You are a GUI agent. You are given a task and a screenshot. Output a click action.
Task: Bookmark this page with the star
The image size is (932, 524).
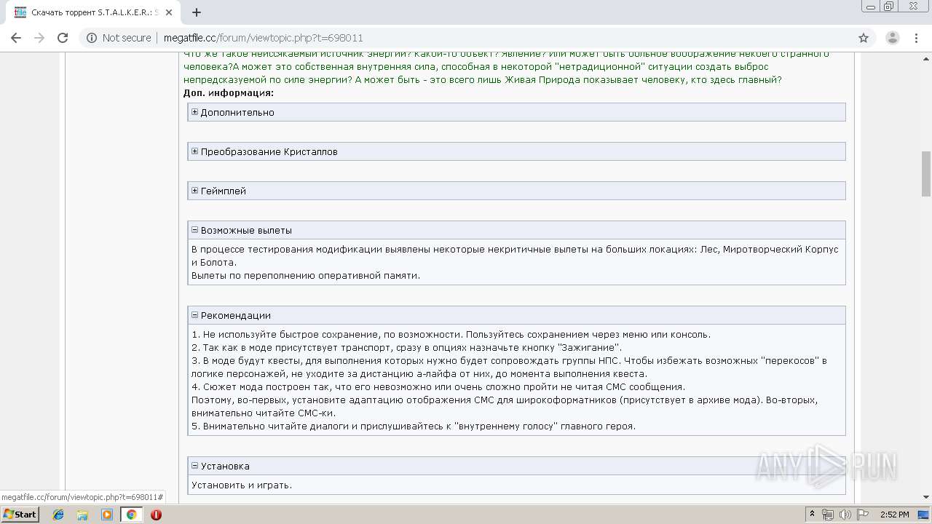[864, 38]
